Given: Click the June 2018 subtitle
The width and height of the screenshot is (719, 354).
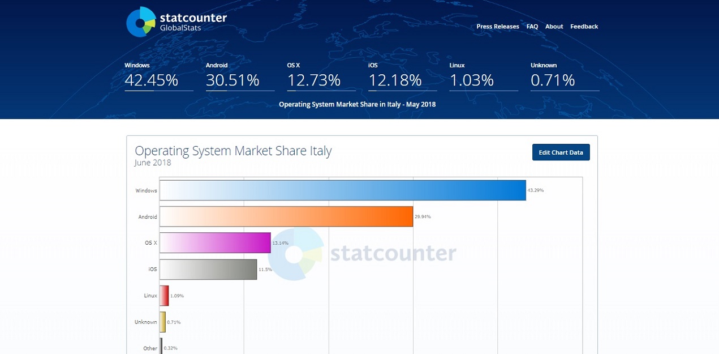Looking at the screenshot, I should 153,163.
